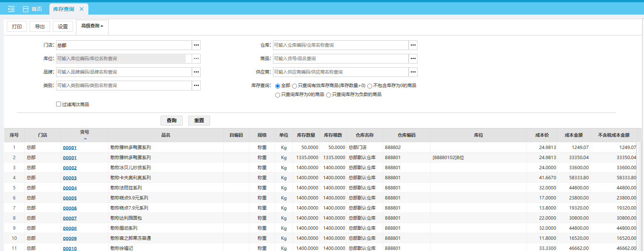This screenshot has width=644, height=251.
Task: Open item link 00003
Action: 70,178
